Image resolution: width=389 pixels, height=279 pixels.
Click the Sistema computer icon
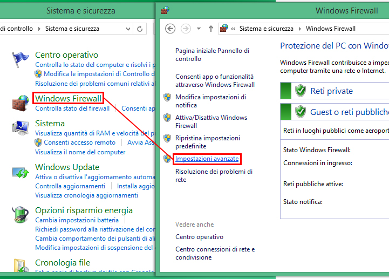(x=21, y=127)
